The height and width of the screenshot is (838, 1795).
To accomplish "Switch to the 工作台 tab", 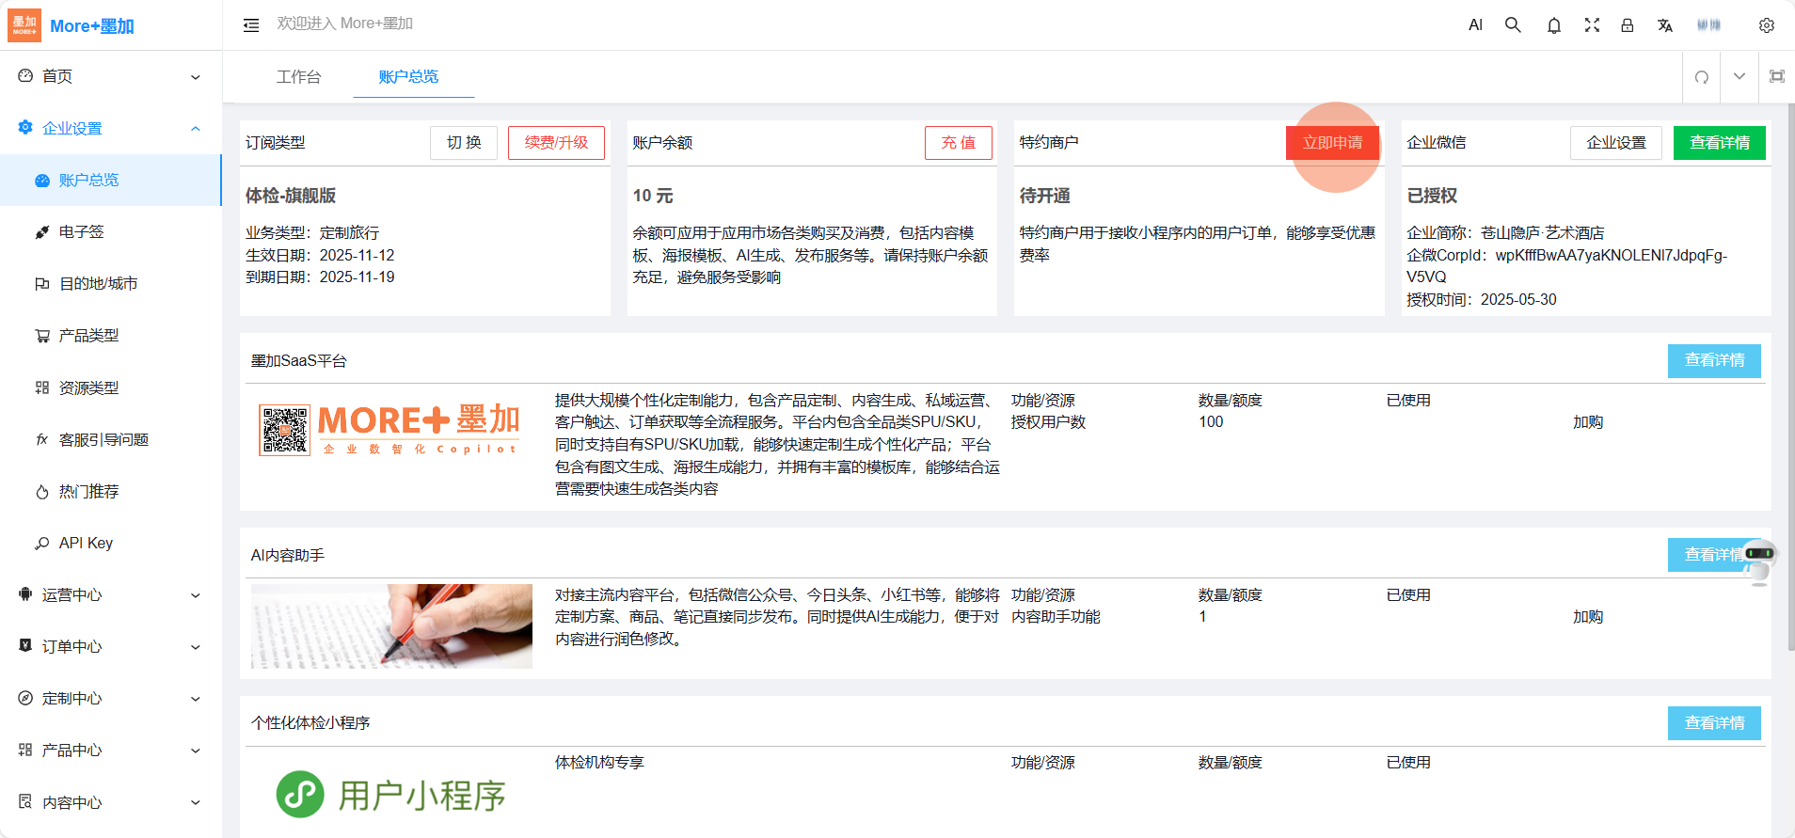I will pos(298,77).
